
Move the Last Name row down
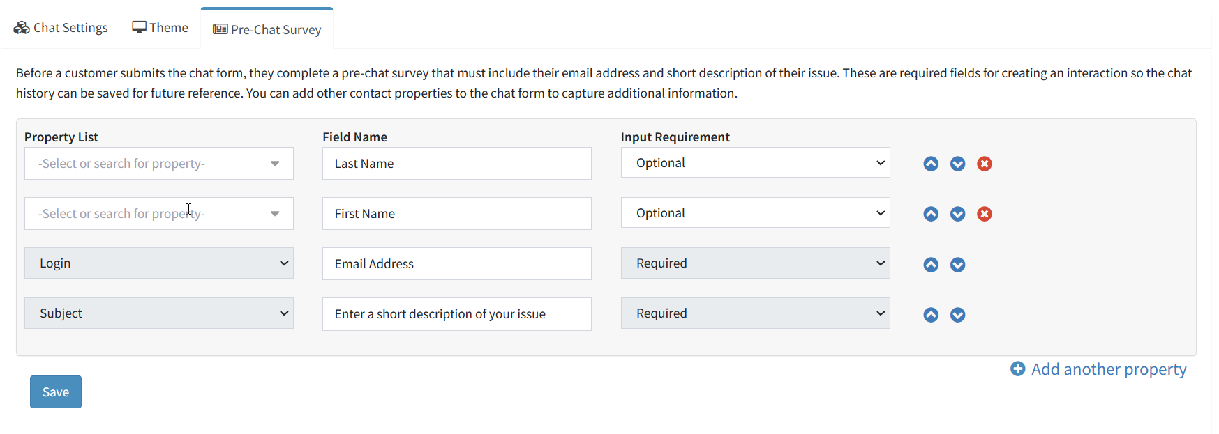(x=958, y=164)
